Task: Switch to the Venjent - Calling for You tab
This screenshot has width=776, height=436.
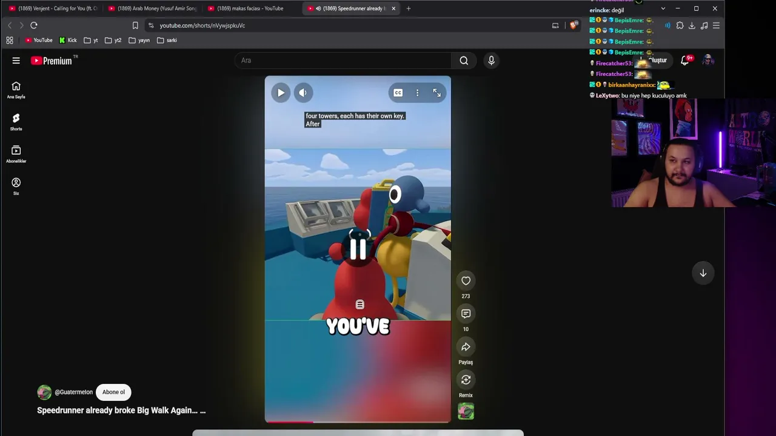Action: (53, 8)
